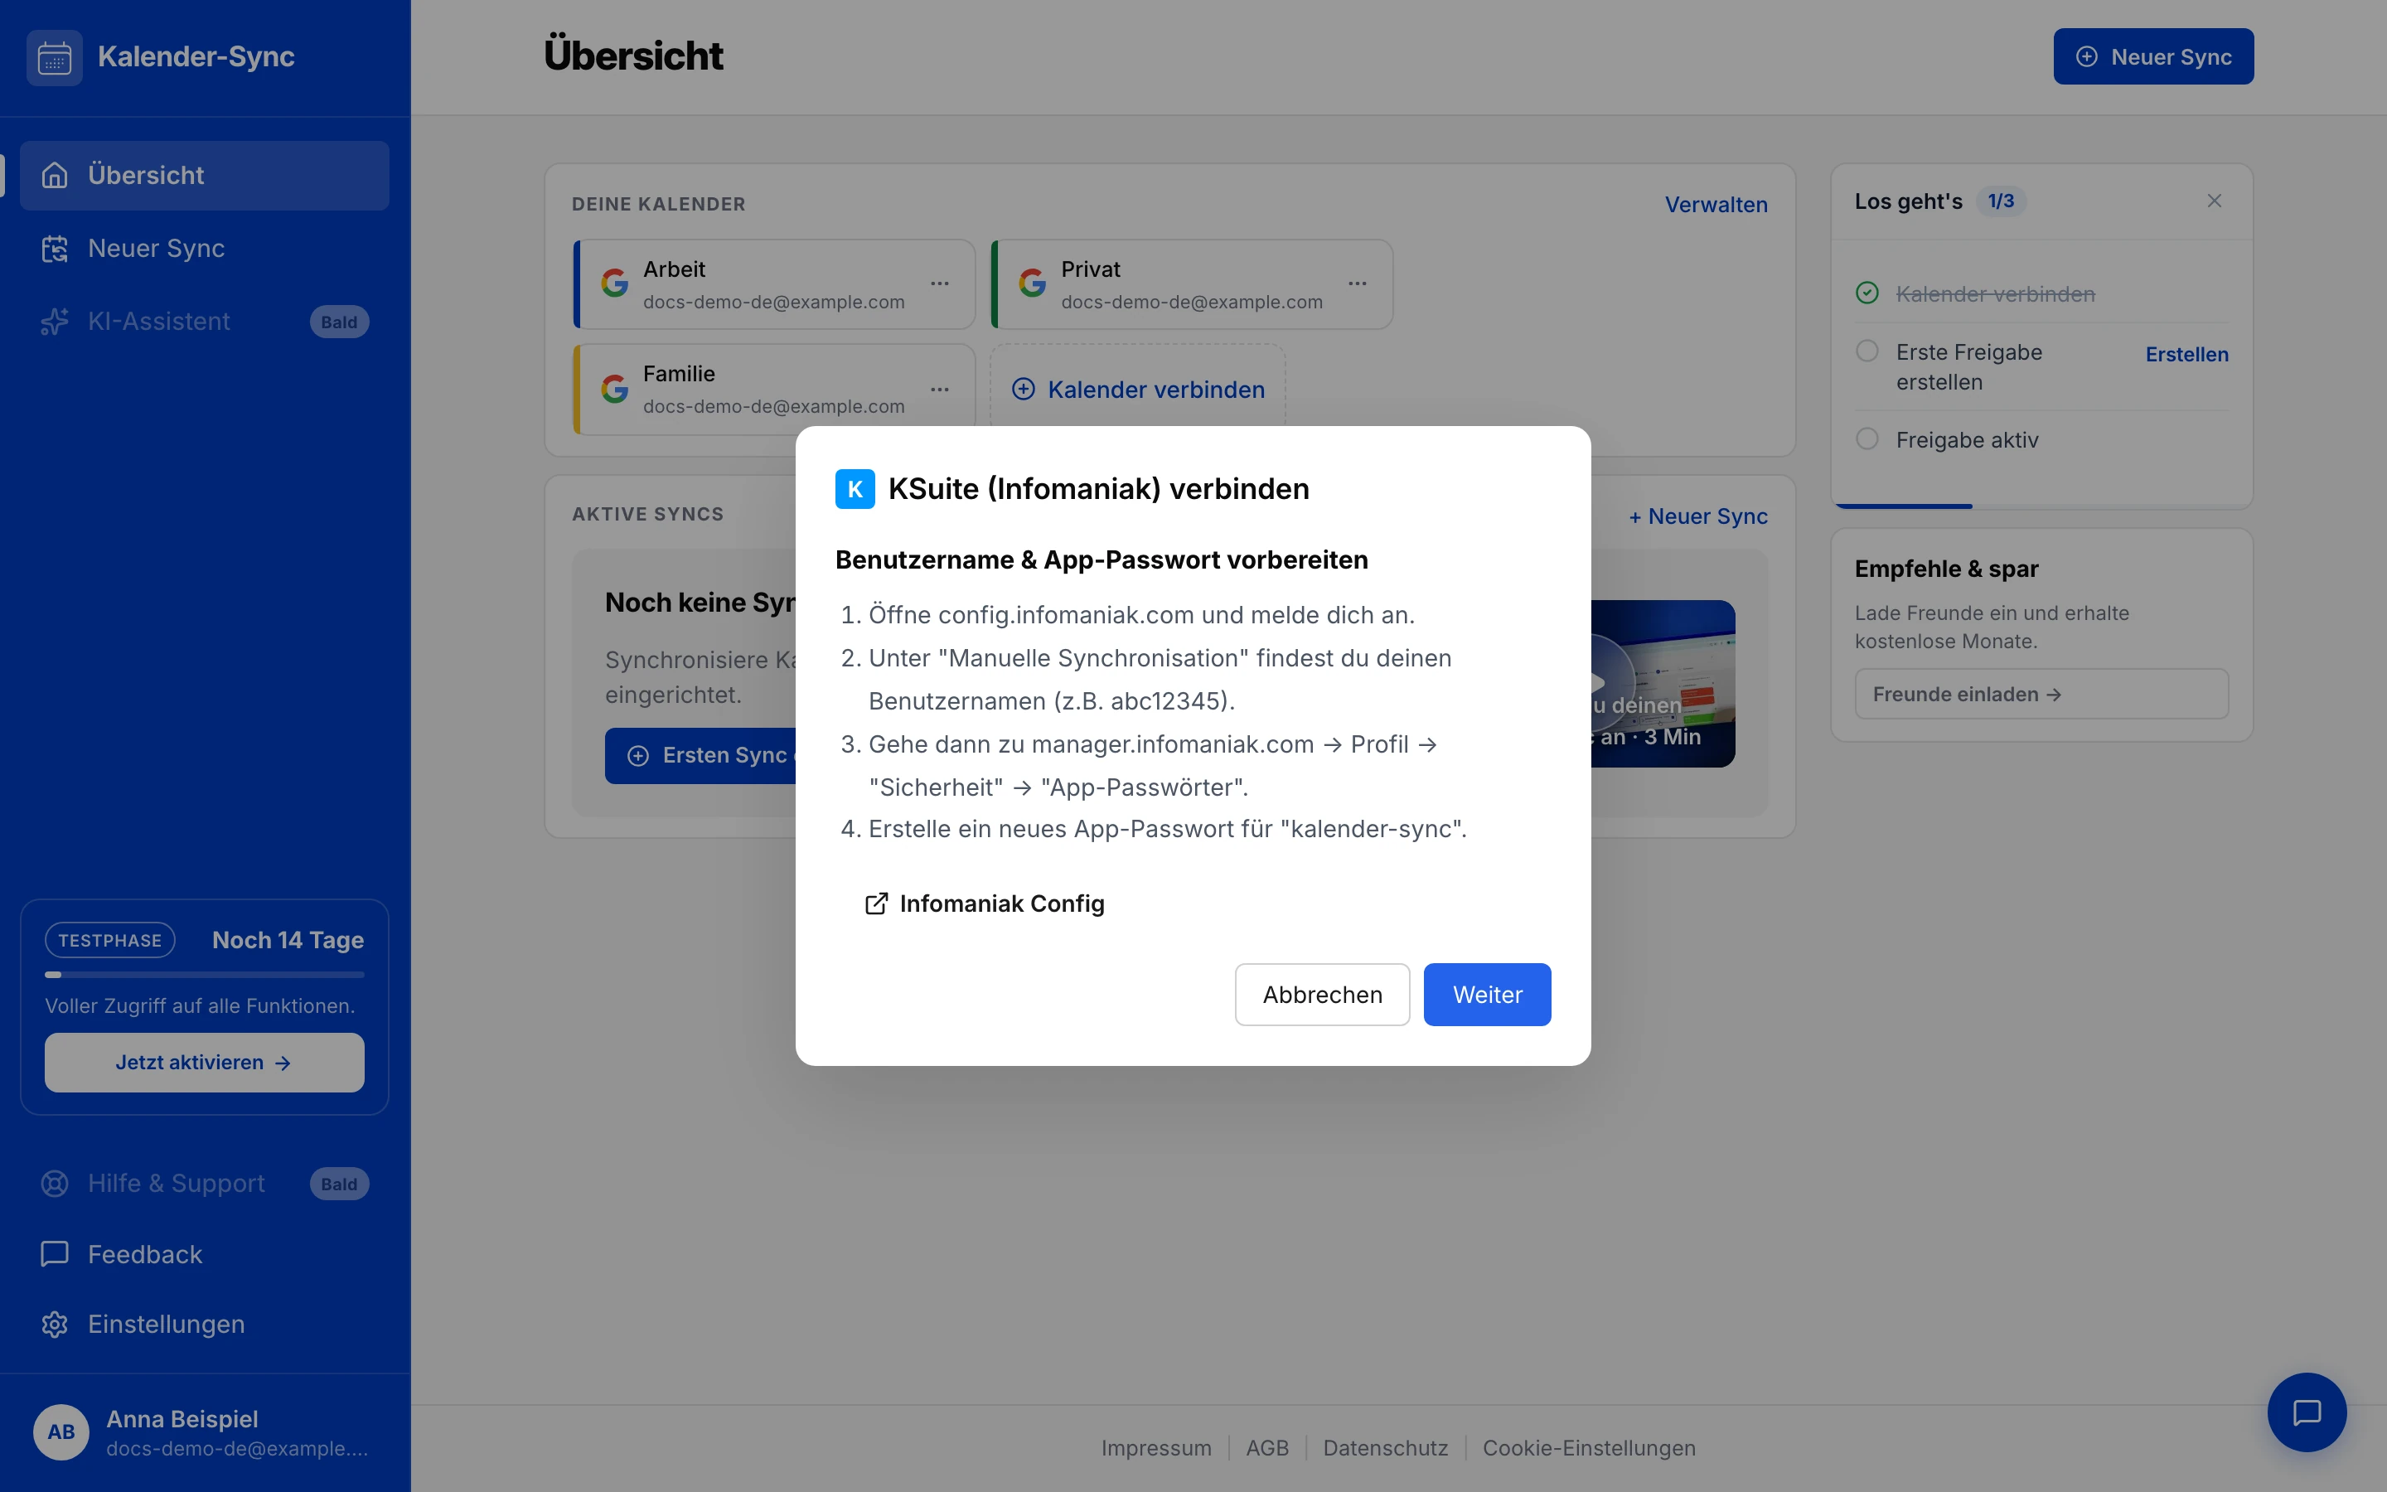Click the KI-Assistent sparkle icon
This screenshot has height=1492, width=2387.
coord(54,322)
